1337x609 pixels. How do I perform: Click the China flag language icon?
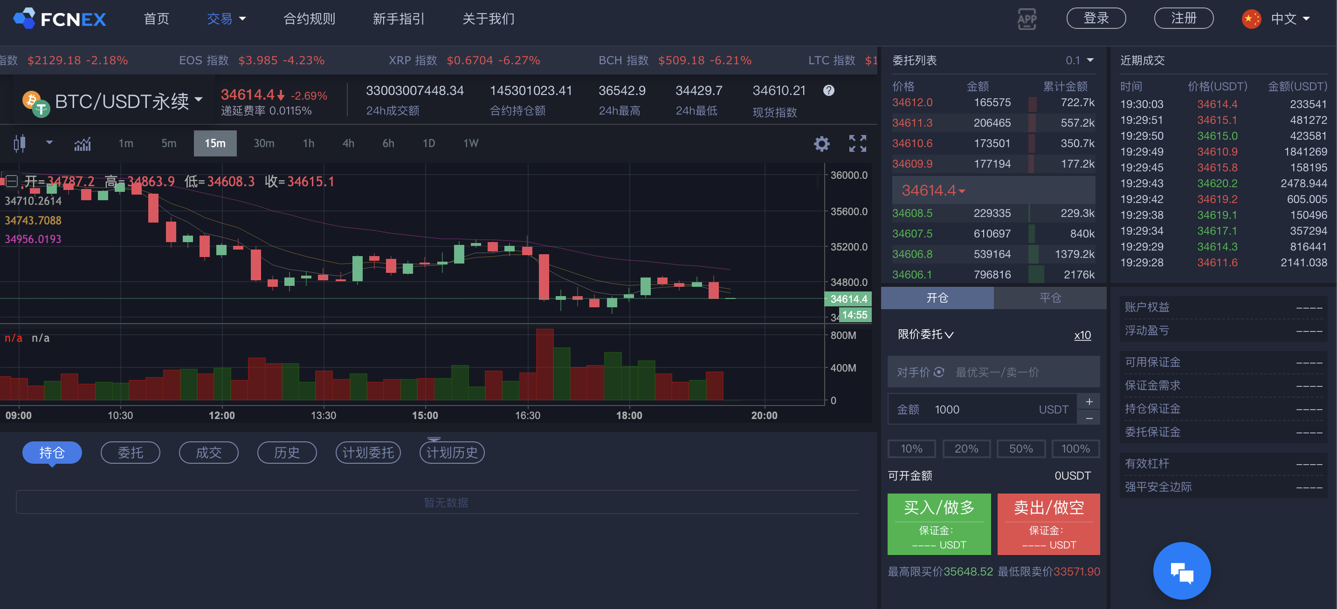tap(1251, 19)
